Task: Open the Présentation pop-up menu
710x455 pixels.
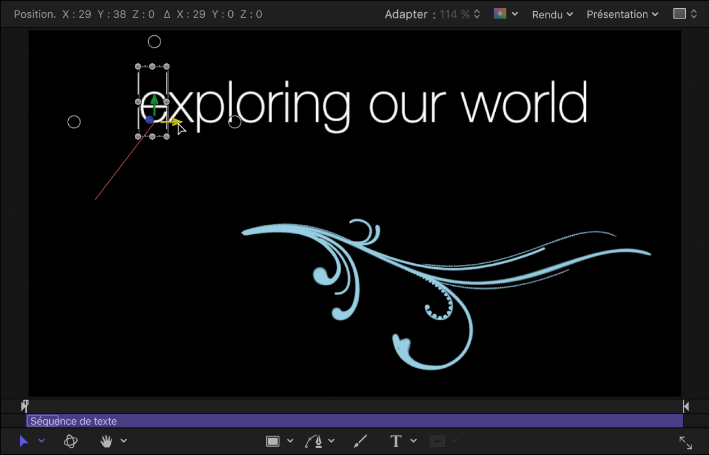Action: point(622,15)
